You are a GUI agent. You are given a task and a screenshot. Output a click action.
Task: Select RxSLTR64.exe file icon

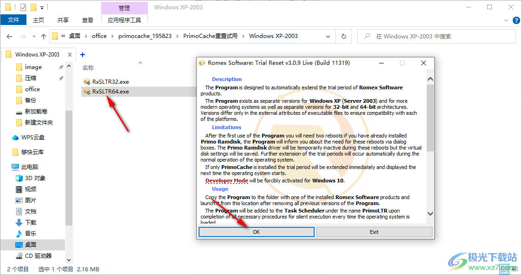[x=87, y=92]
